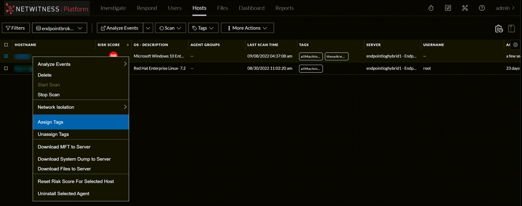Click the Filters button

(x=16, y=28)
